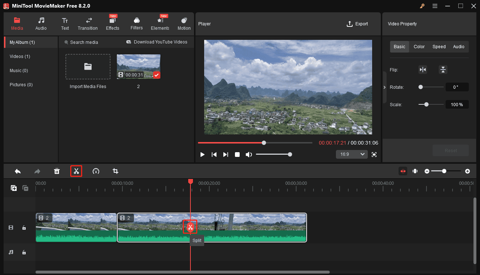The height and width of the screenshot is (275, 480).
Task: Open the Audio tab
Action: coord(41,24)
